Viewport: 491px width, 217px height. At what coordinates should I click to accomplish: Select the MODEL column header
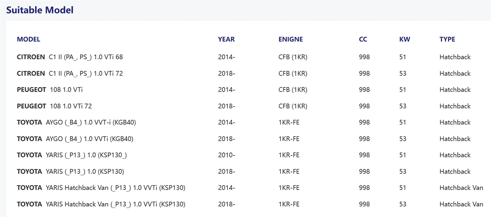(x=29, y=39)
